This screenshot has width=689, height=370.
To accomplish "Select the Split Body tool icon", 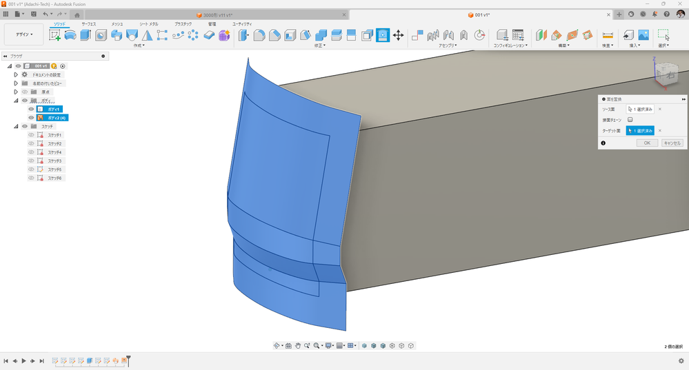I will pyautogui.click(x=337, y=35).
